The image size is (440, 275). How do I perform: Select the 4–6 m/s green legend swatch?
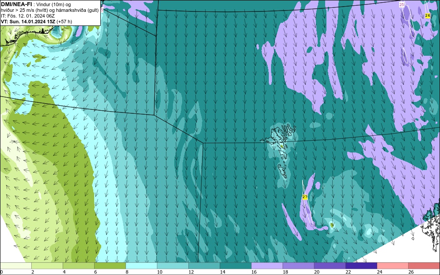tap(79, 266)
